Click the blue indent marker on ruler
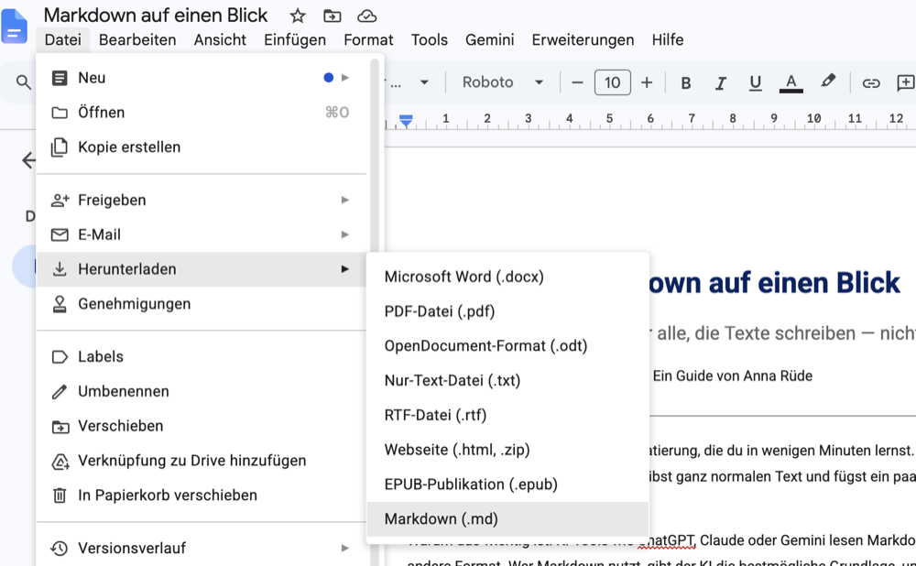 point(406,121)
